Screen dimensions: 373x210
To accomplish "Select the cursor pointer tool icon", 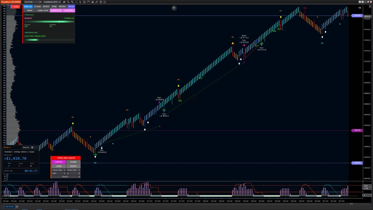I will [80, 2].
